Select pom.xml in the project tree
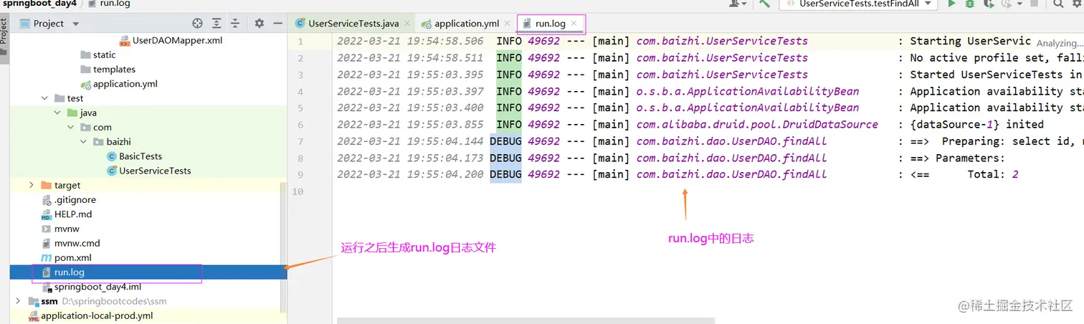This screenshot has height=324, width=1084. (x=66, y=257)
